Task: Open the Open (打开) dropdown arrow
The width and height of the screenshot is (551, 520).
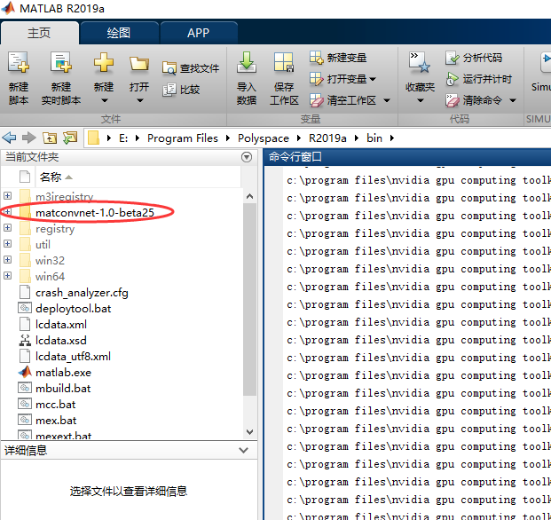Action: click(x=140, y=100)
